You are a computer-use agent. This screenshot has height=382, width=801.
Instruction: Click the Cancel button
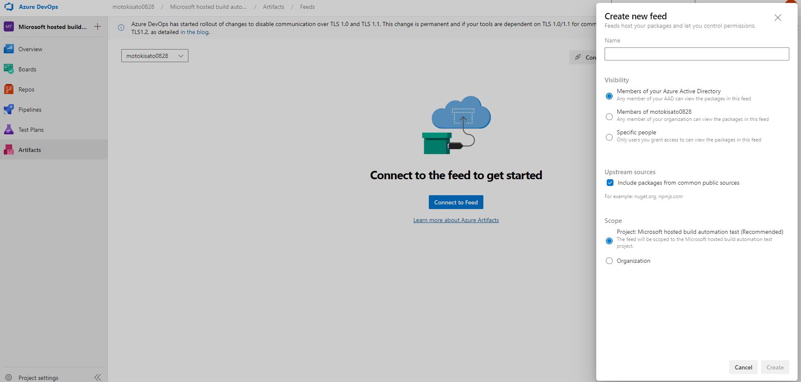[744, 367]
